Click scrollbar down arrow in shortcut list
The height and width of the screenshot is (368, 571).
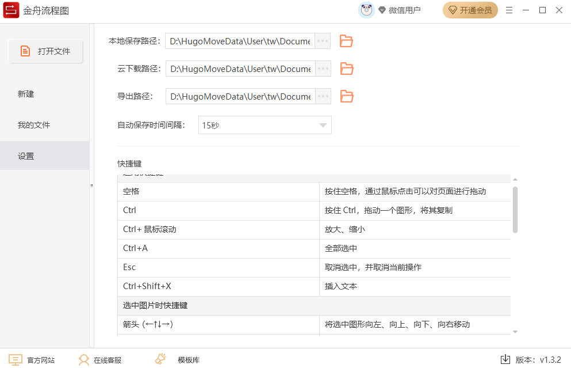tap(515, 332)
